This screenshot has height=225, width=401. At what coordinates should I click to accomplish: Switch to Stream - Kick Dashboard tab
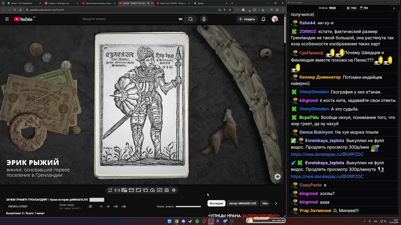[x=24, y=3]
